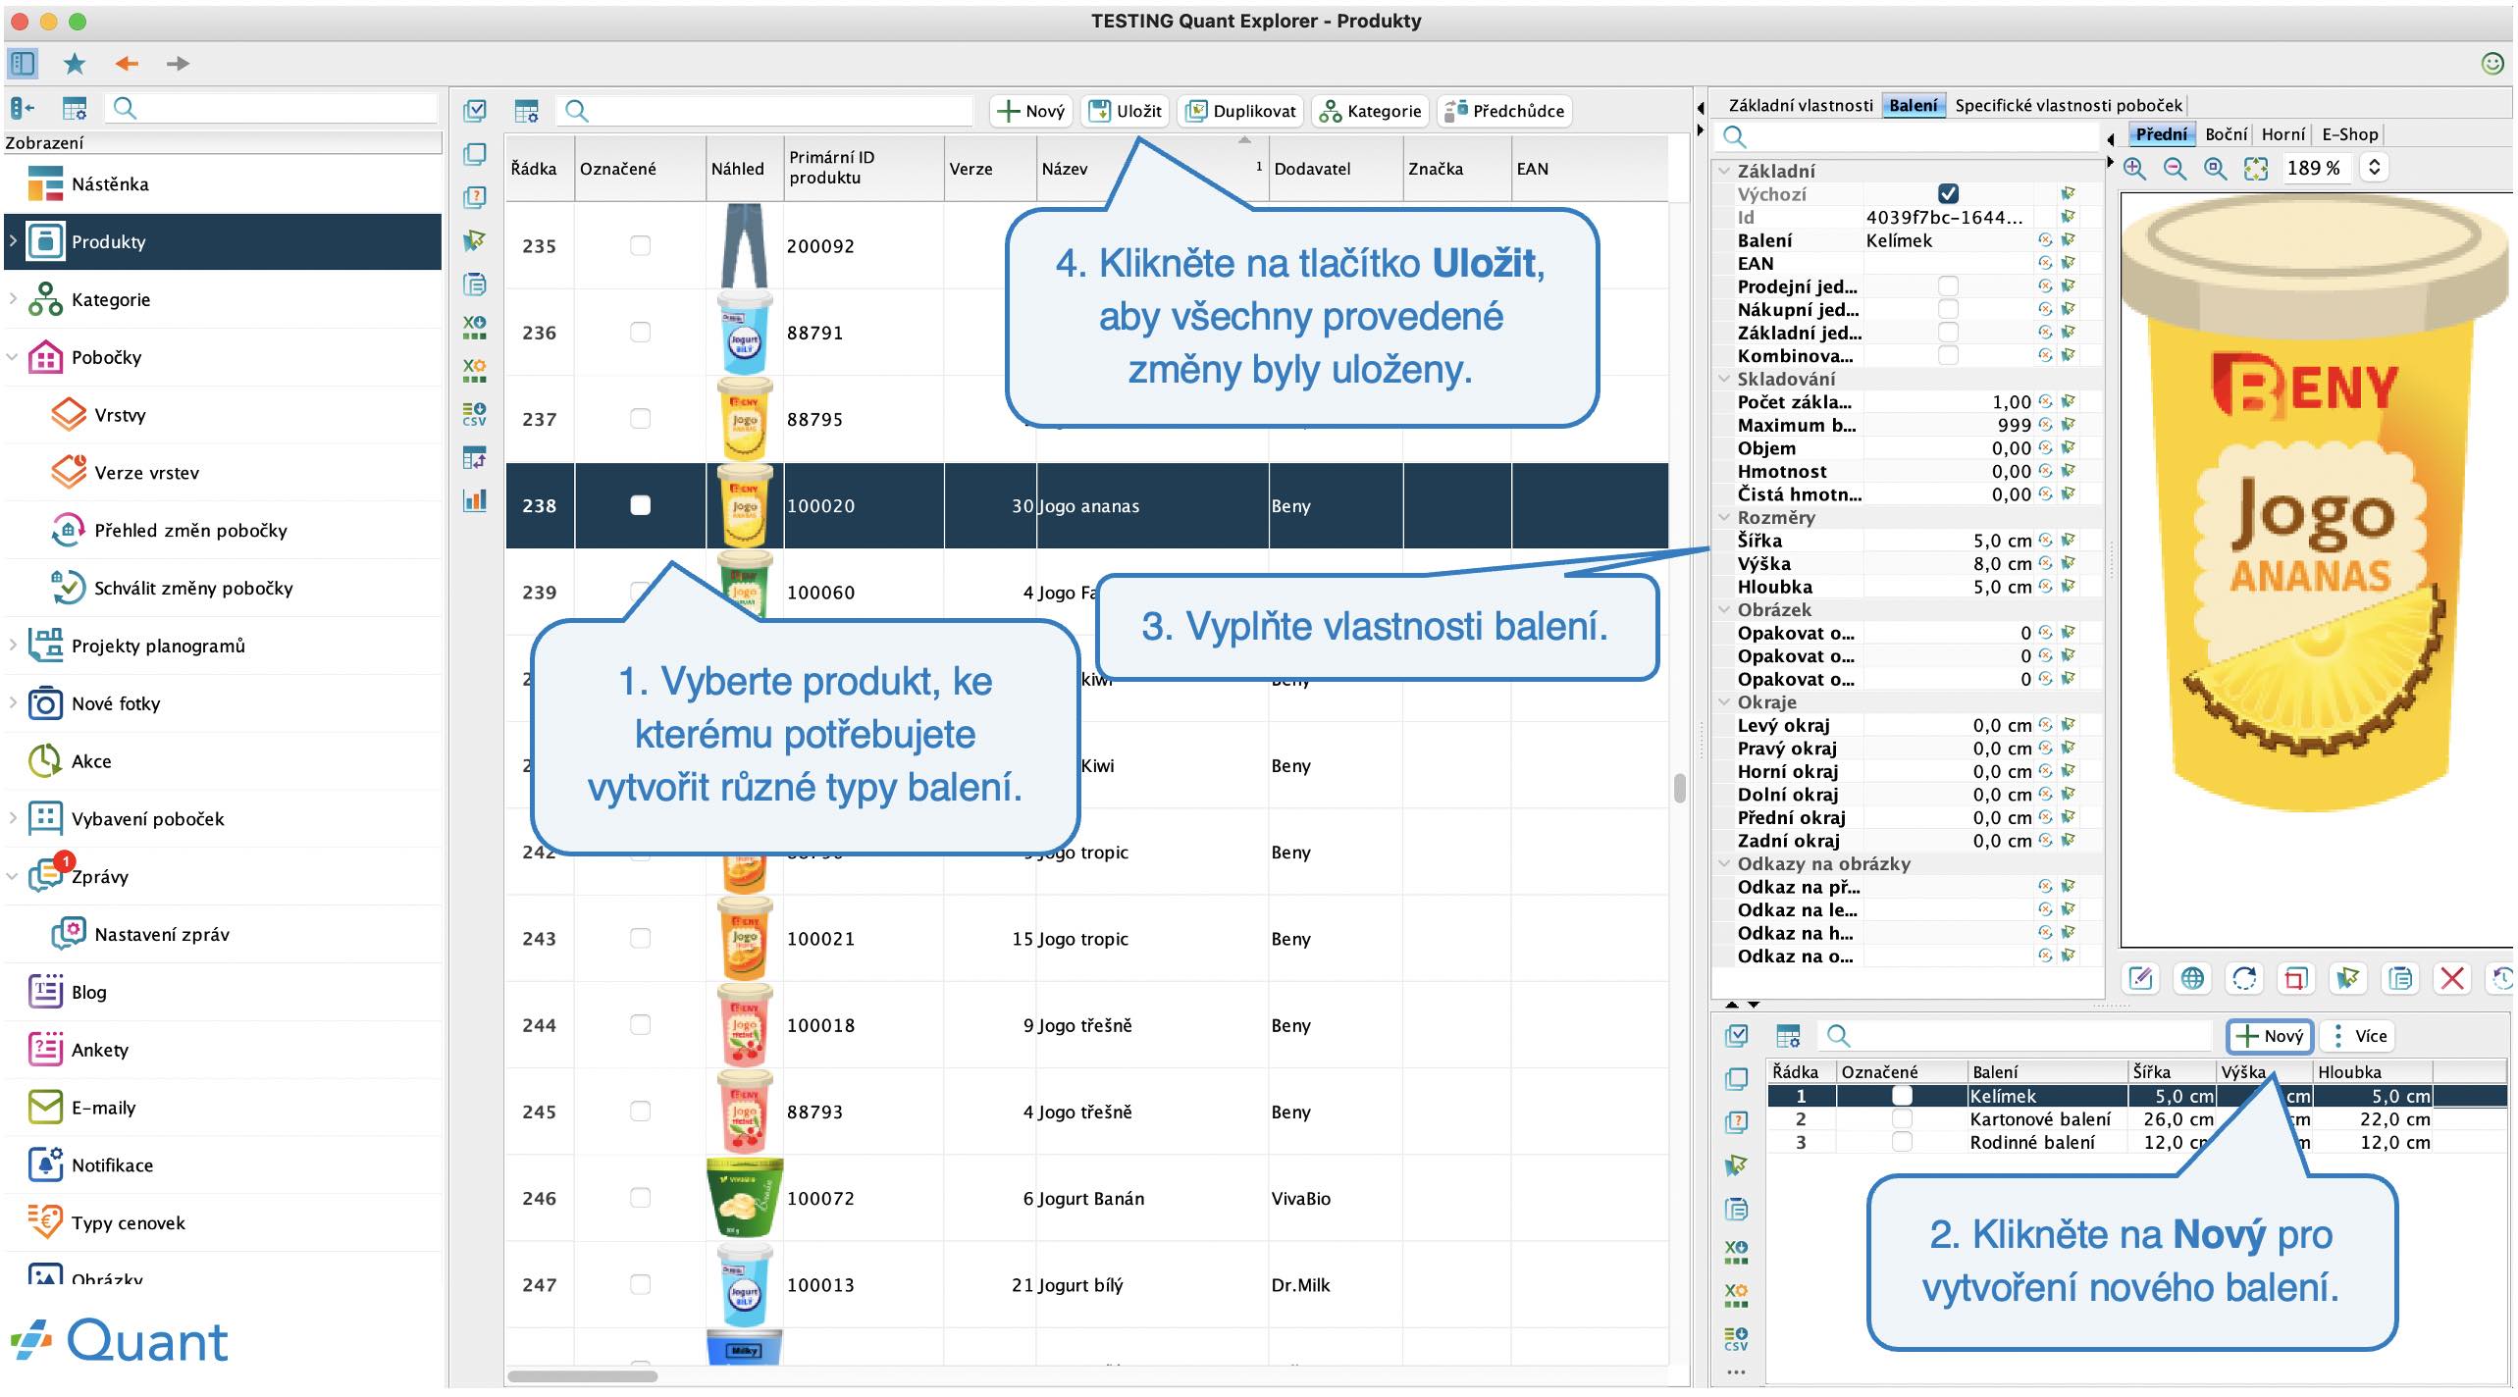Check Označené for Kartonové balení
The height and width of the screenshot is (1397, 2518).
pyautogui.click(x=1902, y=1119)
